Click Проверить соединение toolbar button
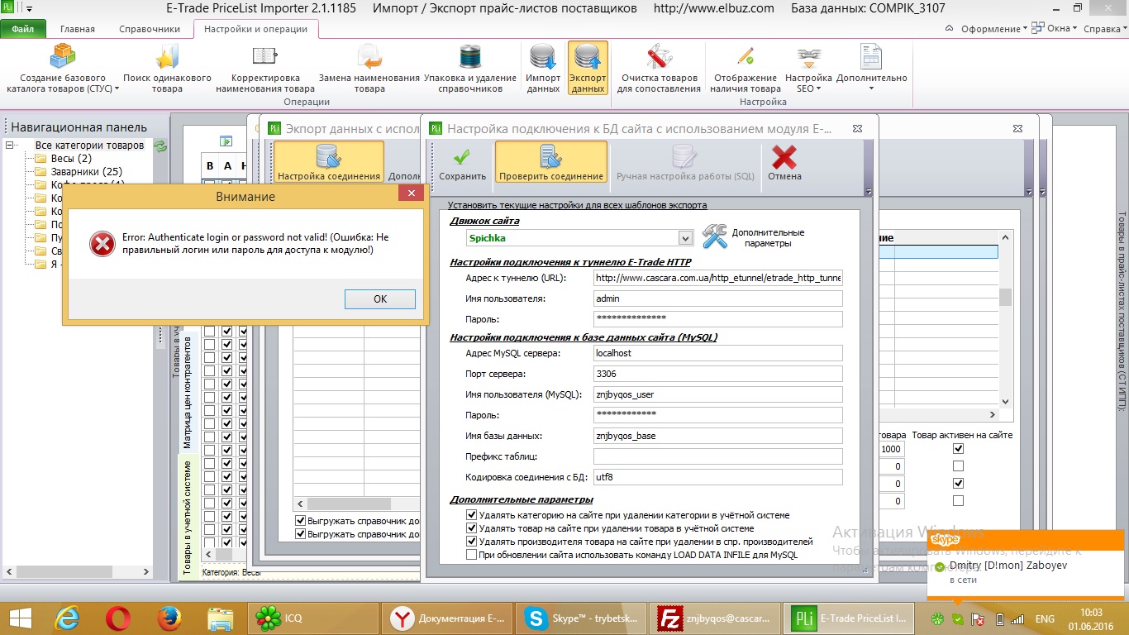This screenshot has width=1129, height=635. pos(551,163)
